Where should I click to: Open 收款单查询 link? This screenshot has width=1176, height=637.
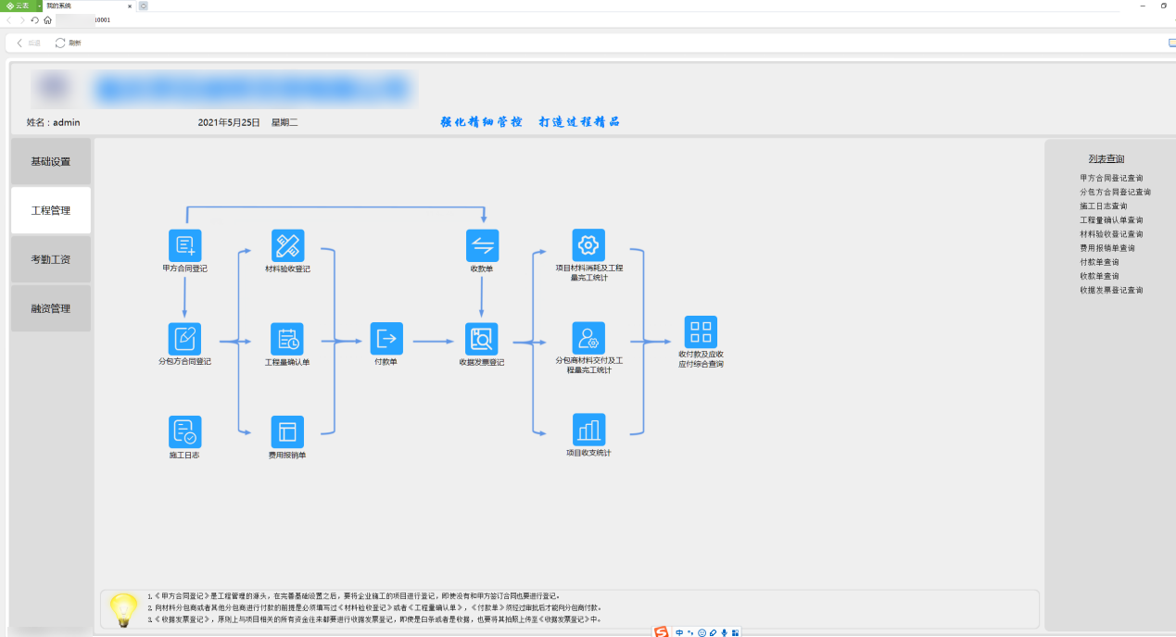pyautogui.click(x=1100, y=276)
